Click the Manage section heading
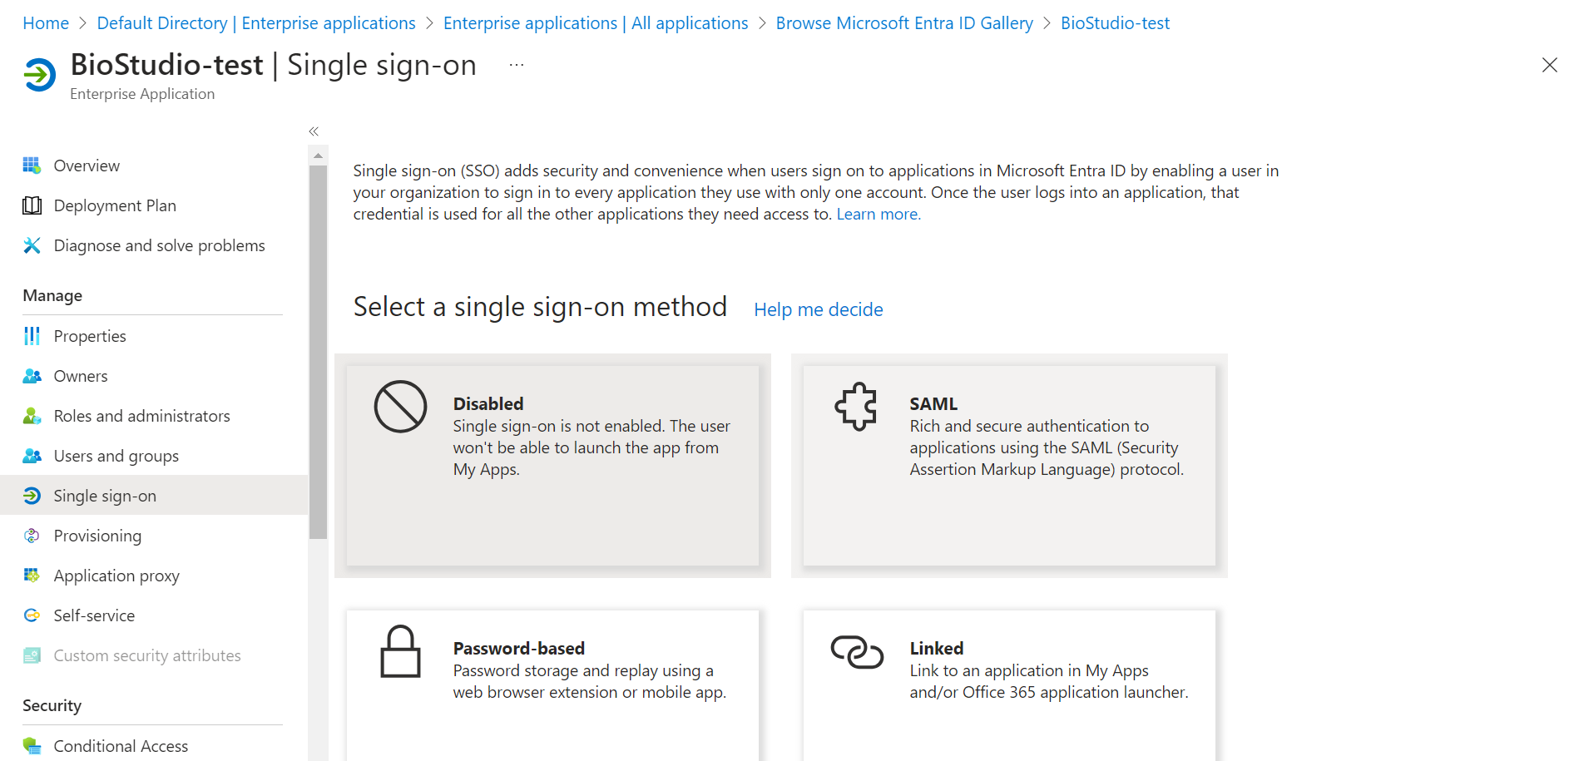Screen dimensions: 1574x761 click(52, 295)
